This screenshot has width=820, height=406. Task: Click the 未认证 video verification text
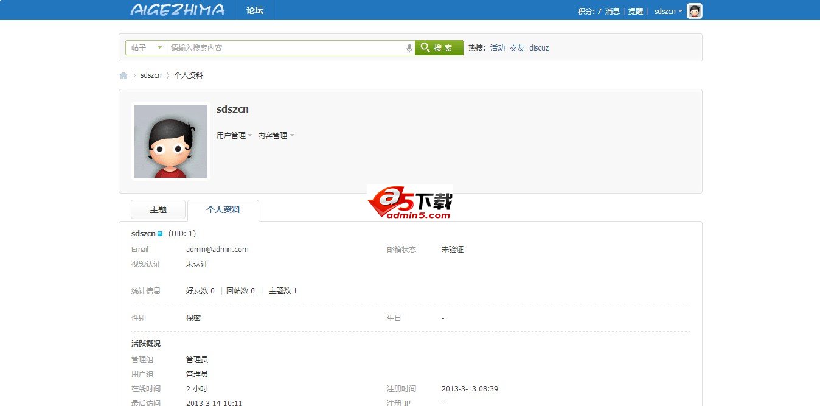point(197,264)
